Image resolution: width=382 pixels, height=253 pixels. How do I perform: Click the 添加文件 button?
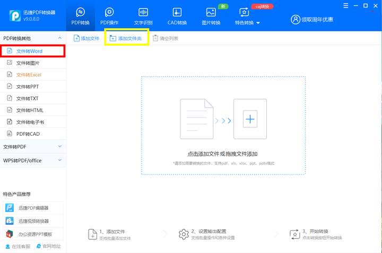86,38
